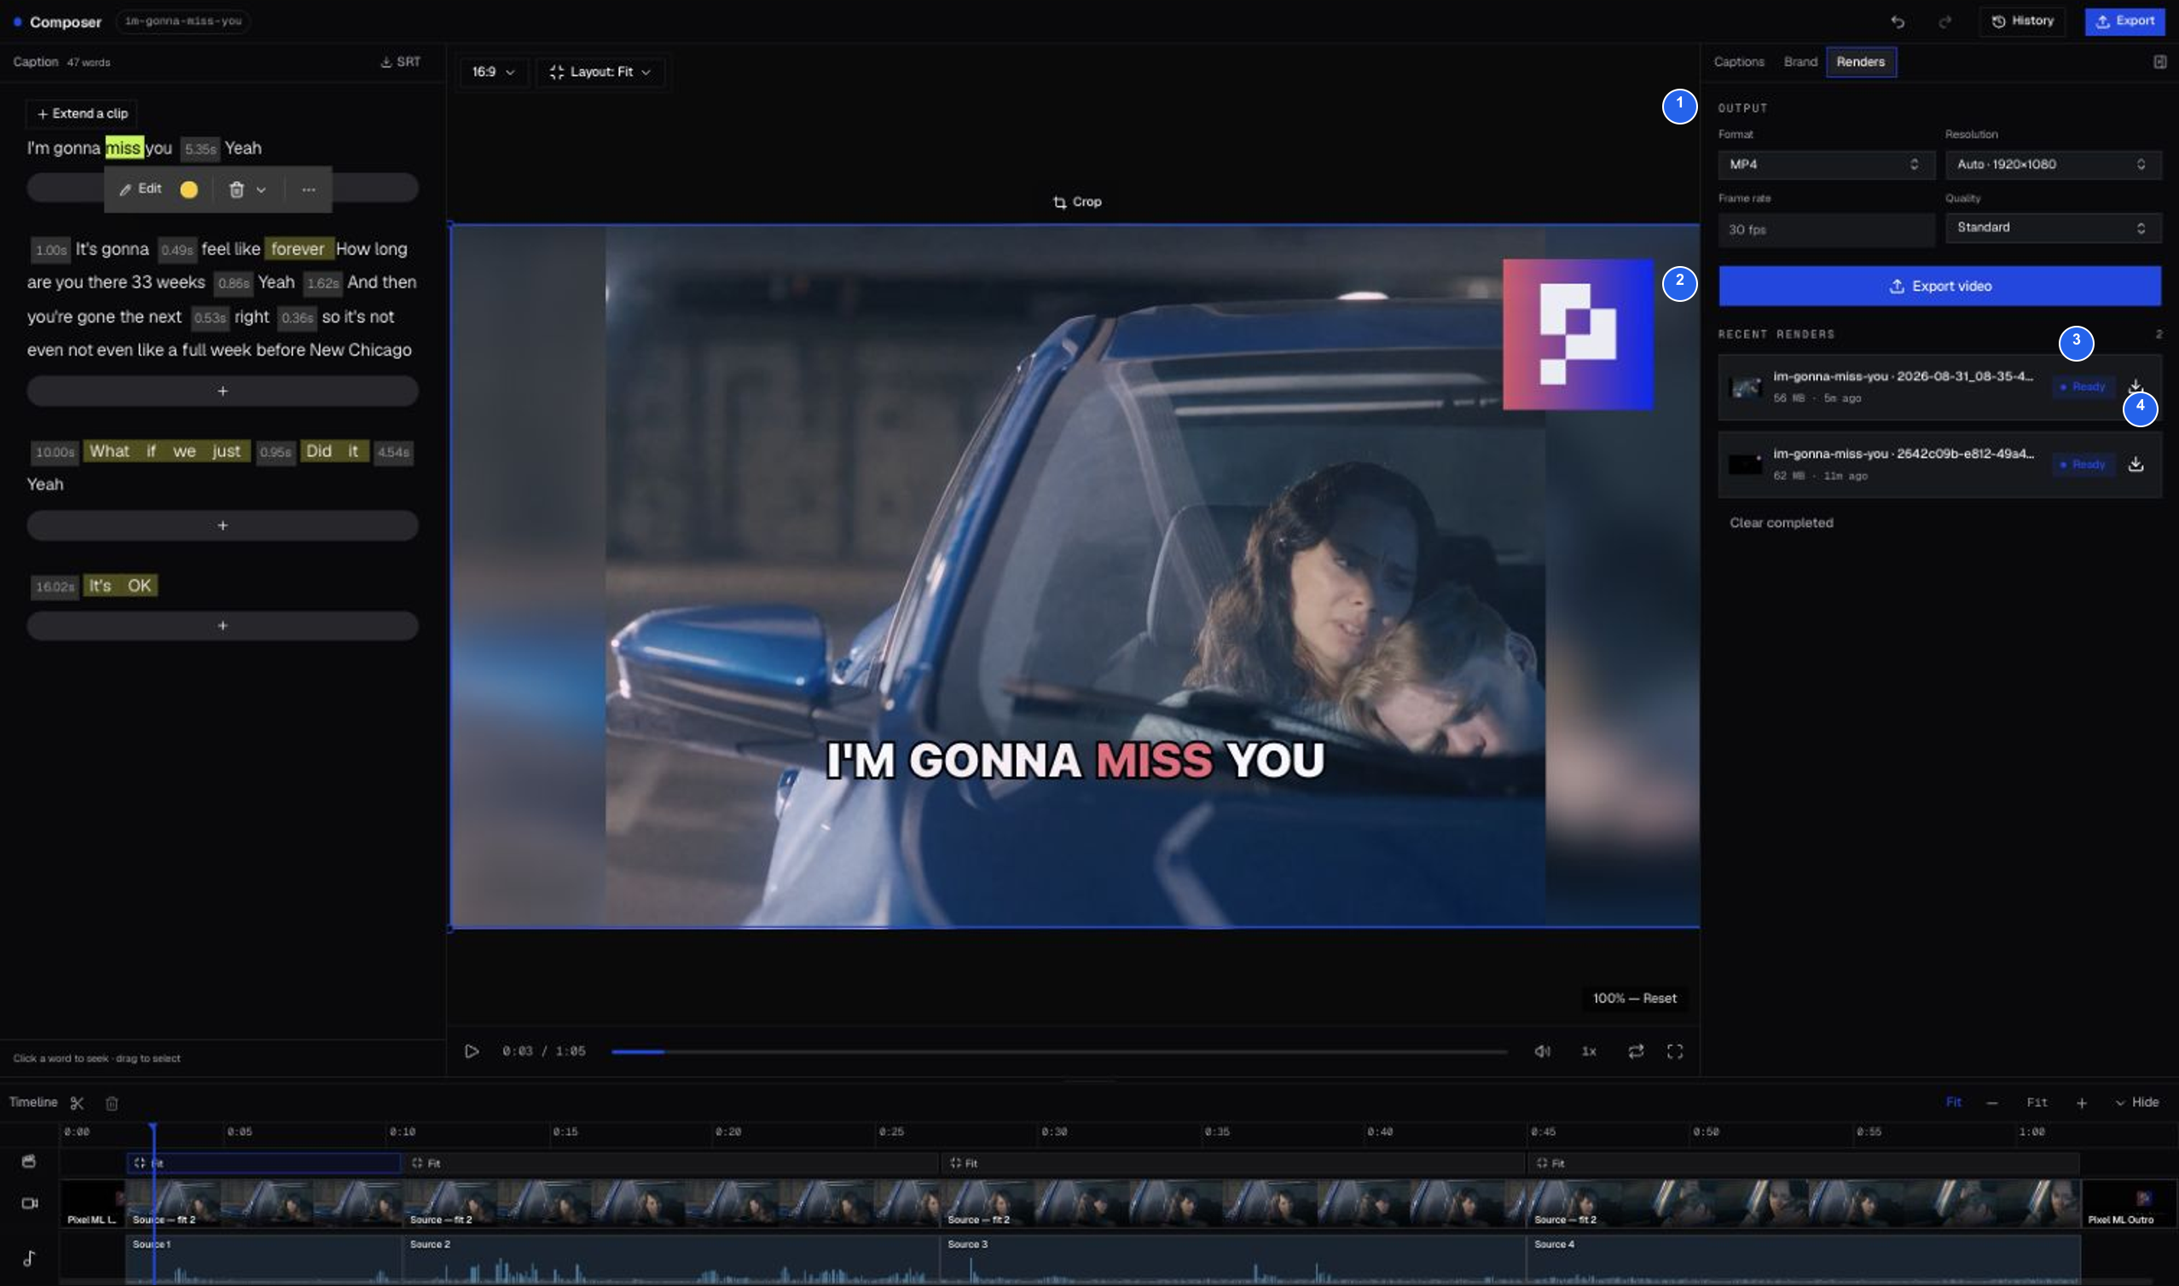The height and width of the screenshot is (1286, 2179).
Task: Select the word group 'What if we just'
Action: coord(166,451)
